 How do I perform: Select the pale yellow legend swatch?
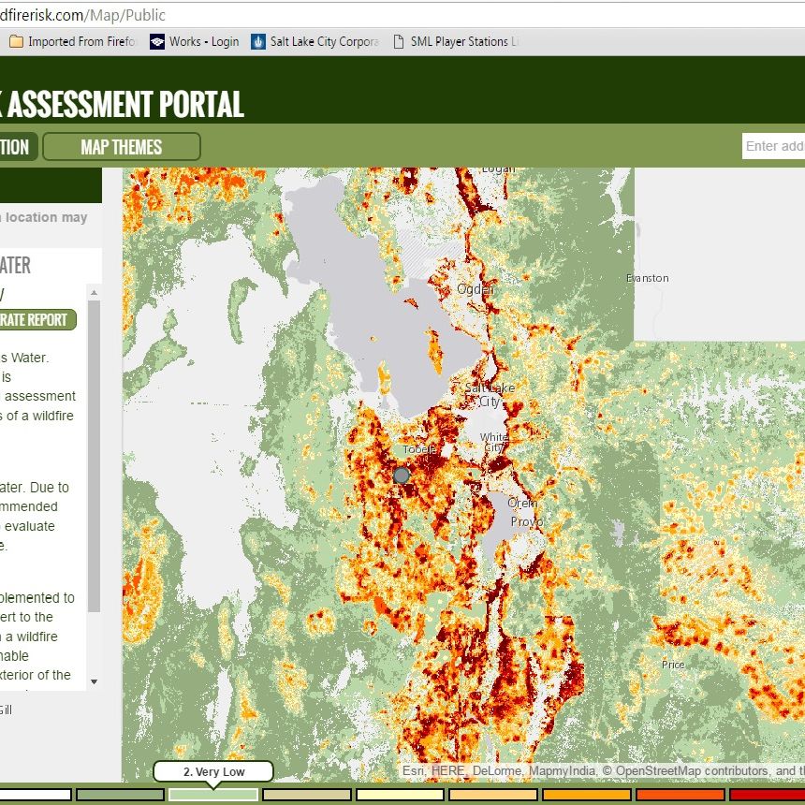click(400, 795)
